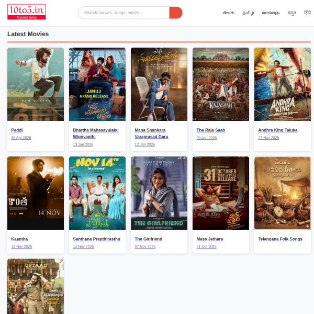Click the 10to5.in site logo
This screenshot has width=314, height=314.
(x=26, y=12)
